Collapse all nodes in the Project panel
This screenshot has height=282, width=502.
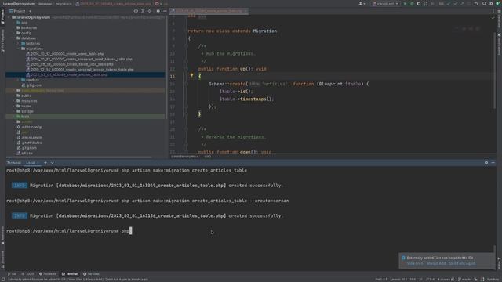tap(150, 11)
